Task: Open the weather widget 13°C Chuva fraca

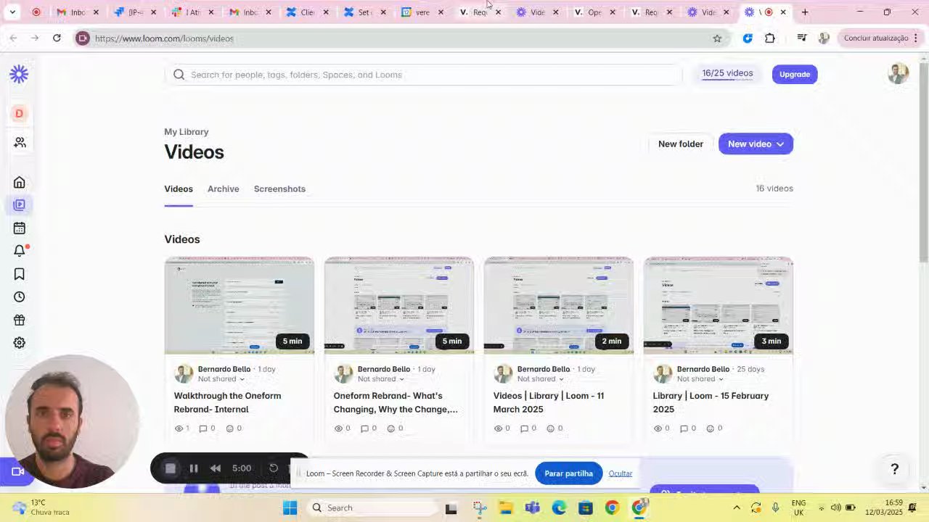Action: [x=41, y=507]
